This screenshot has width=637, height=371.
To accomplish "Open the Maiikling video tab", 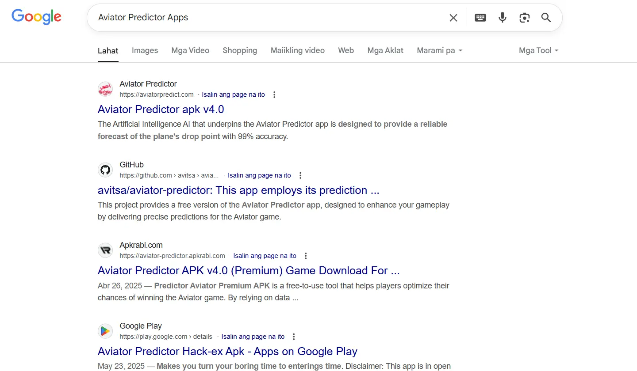I will [298, 50].
